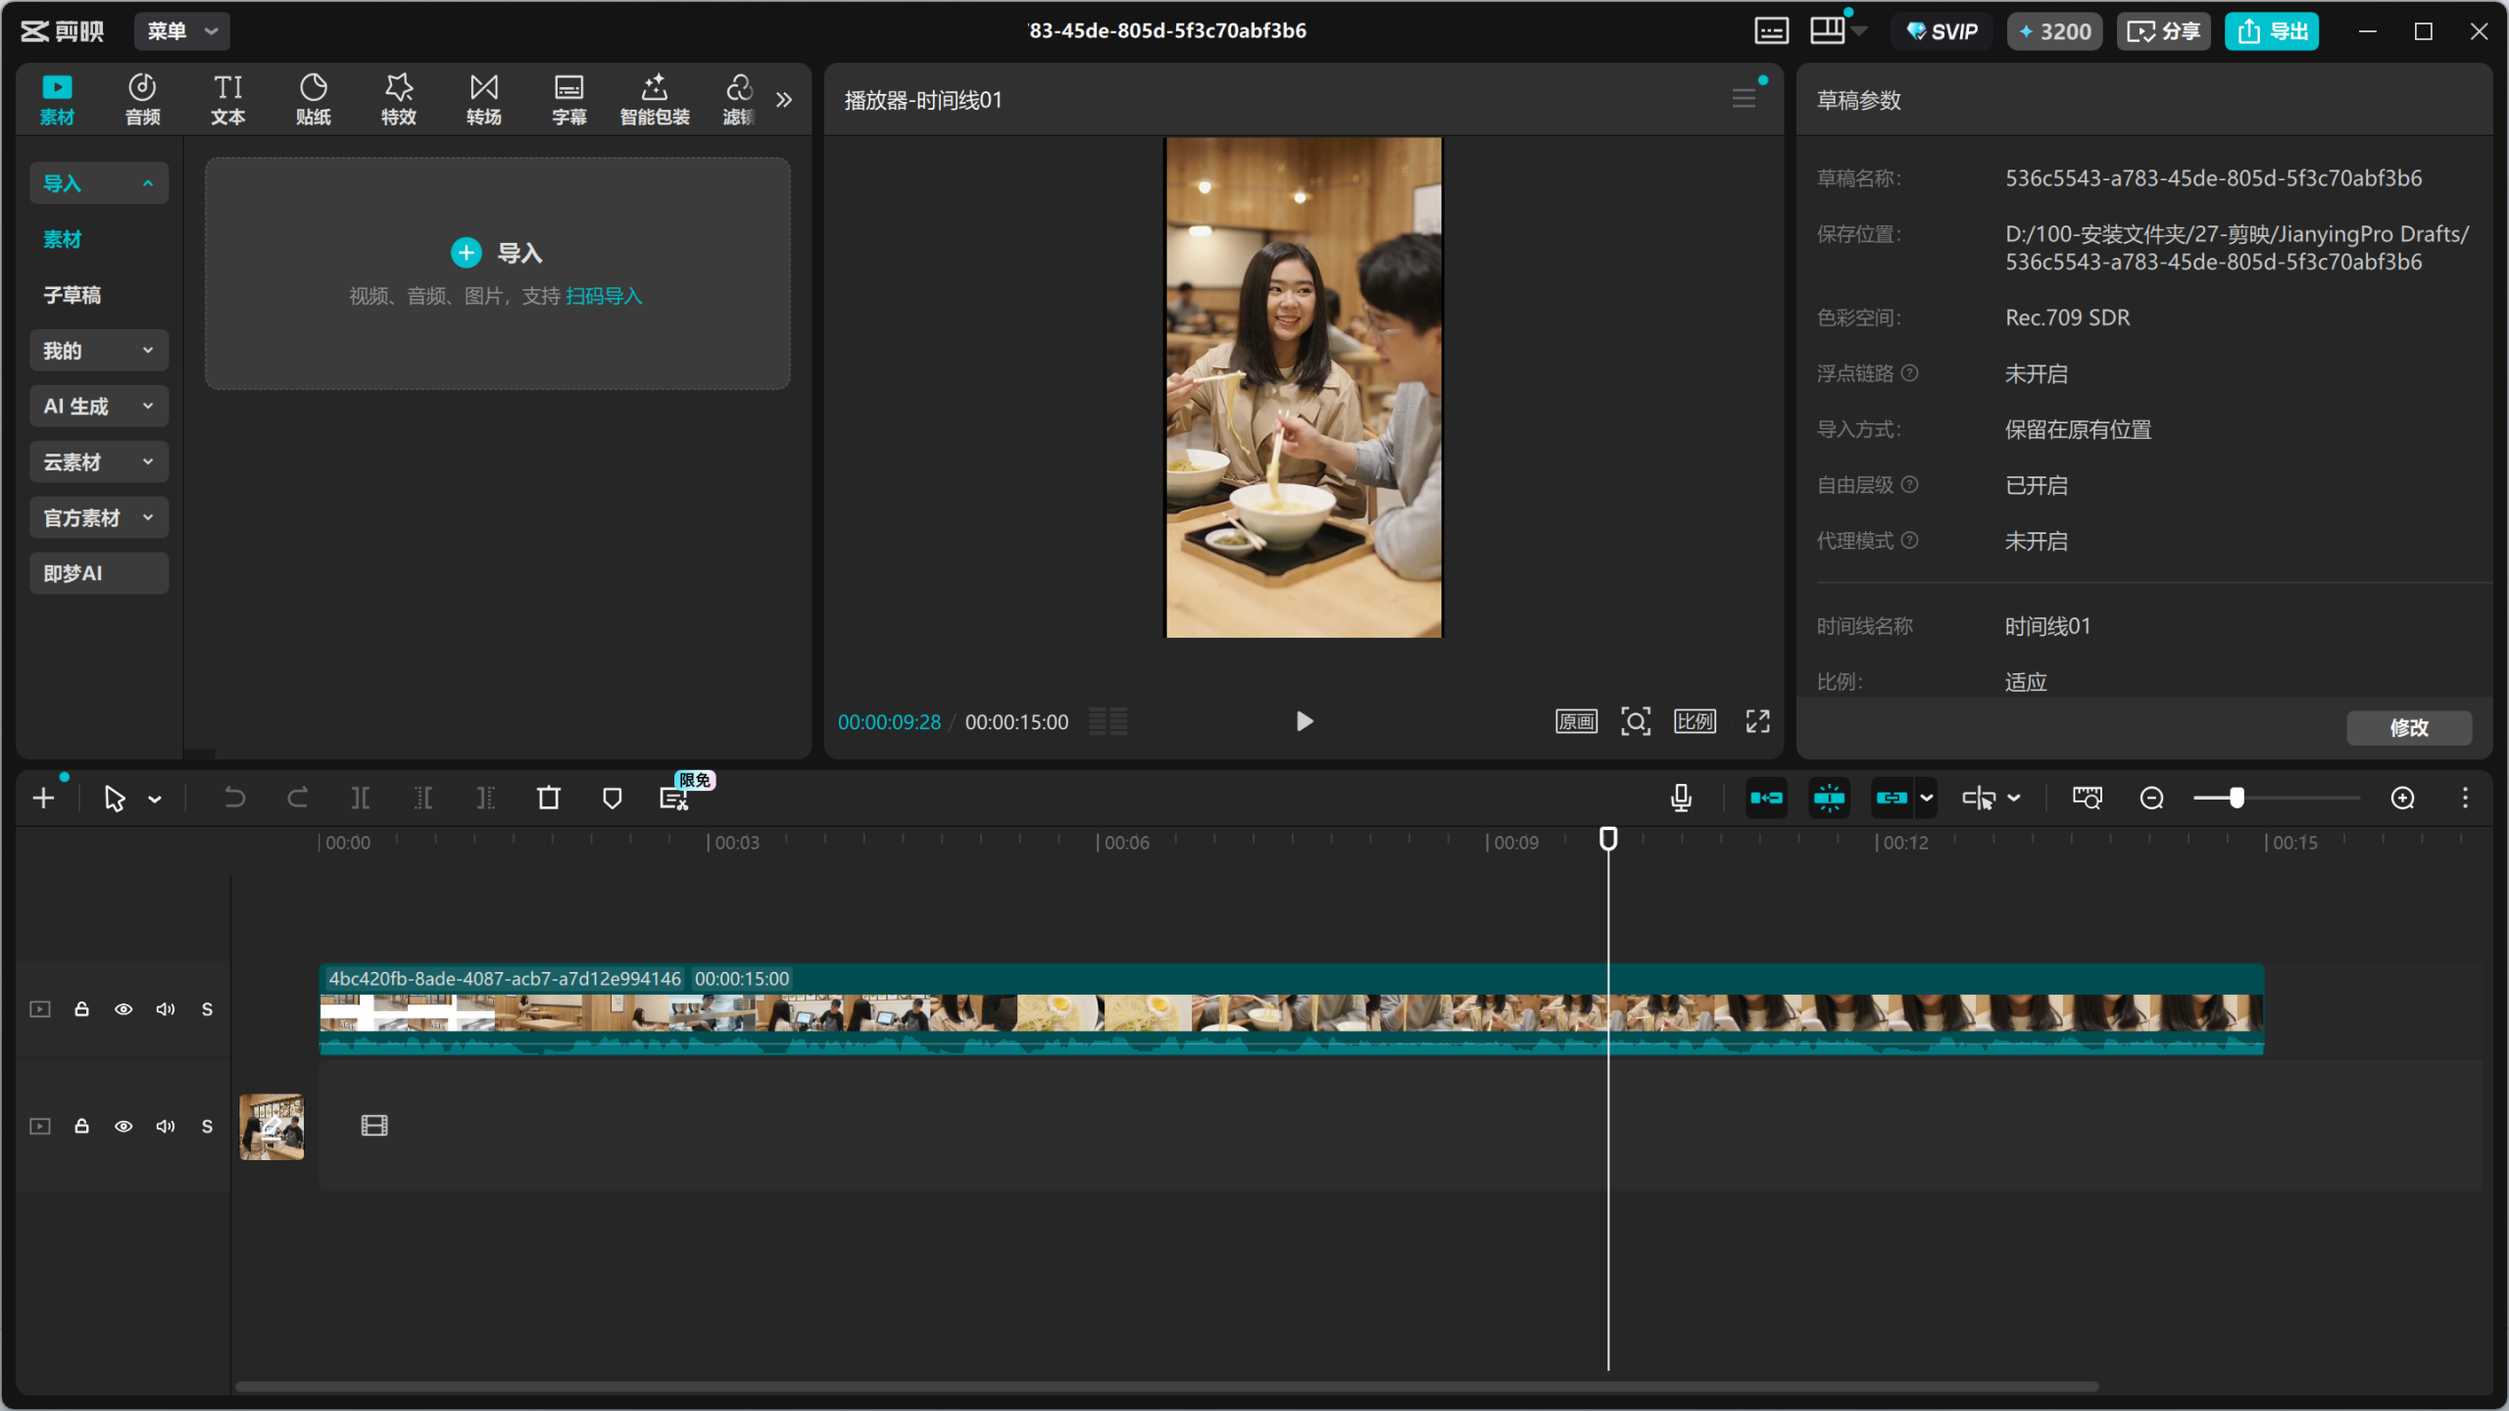Click the 导出 export button

[x=2272, y=31]
